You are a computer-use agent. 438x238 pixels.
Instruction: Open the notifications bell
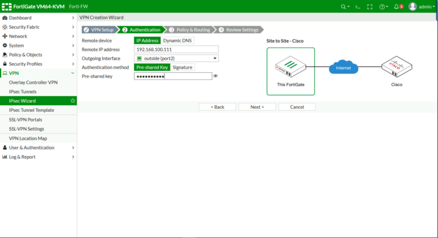[396, 7]
